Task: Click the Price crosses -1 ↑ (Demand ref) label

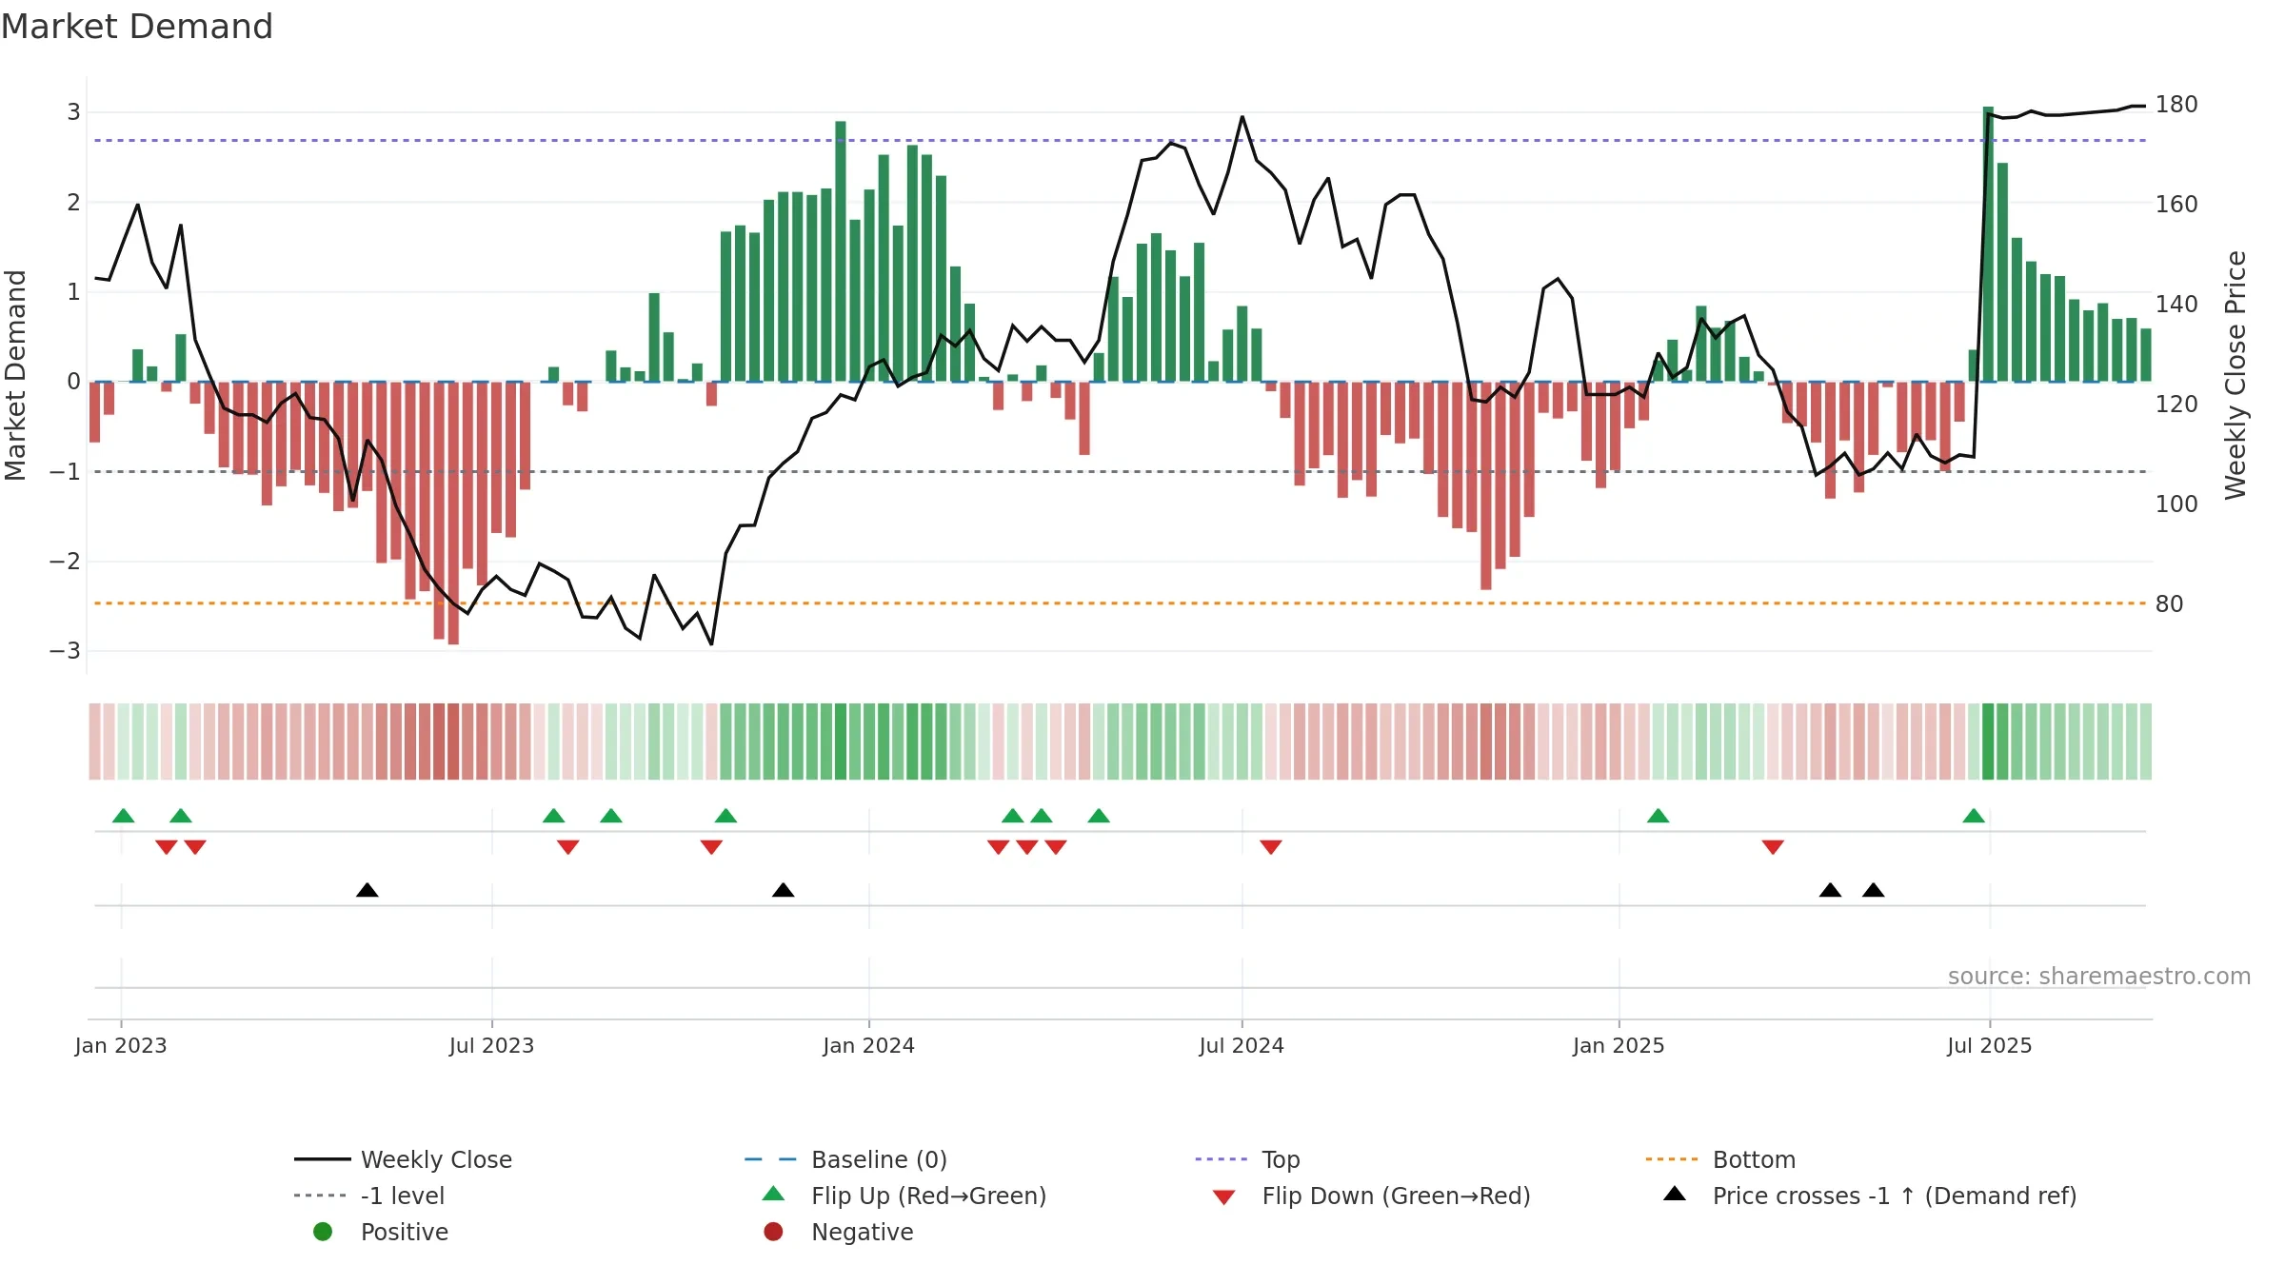Action: point(1895,1196)
